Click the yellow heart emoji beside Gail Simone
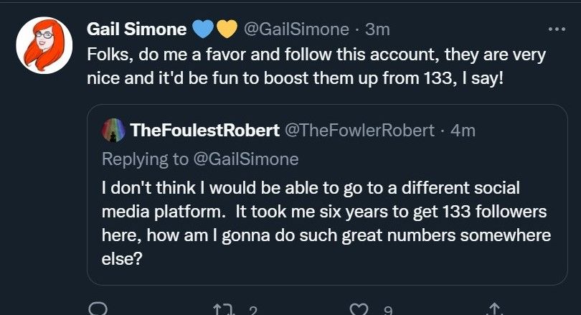 coord(226,29)
